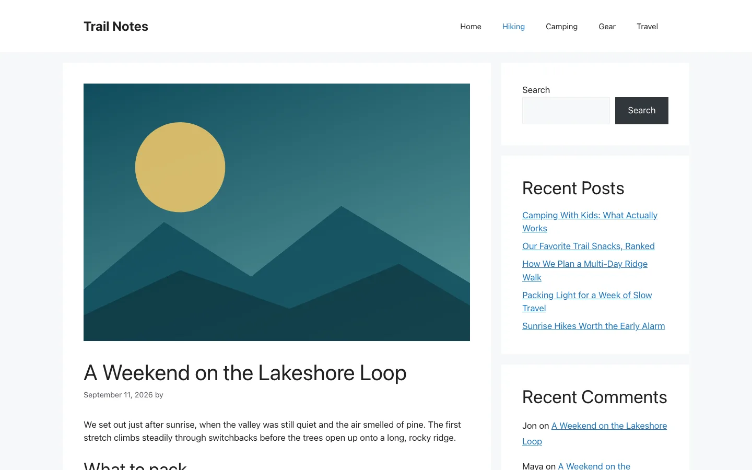
Task: Click the 'A Weekend on the Lakeshore Loop' heading
Action: (245, 373)
